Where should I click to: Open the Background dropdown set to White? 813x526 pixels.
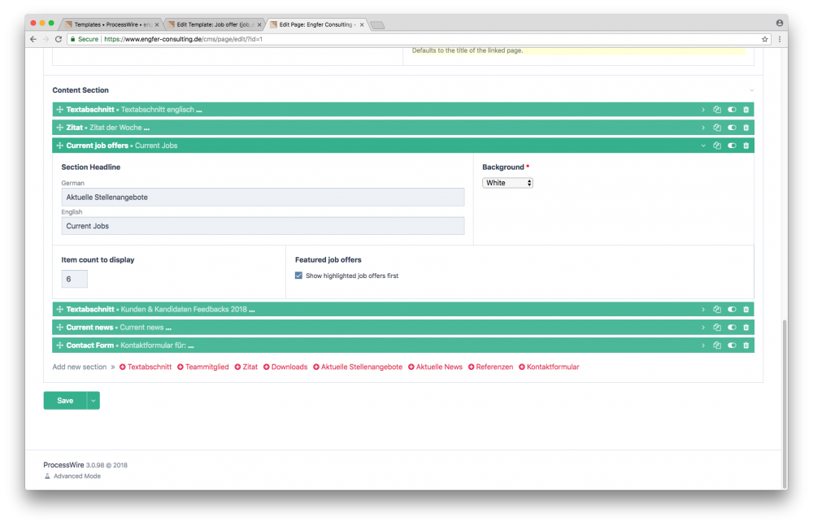[x=507, y=183]
